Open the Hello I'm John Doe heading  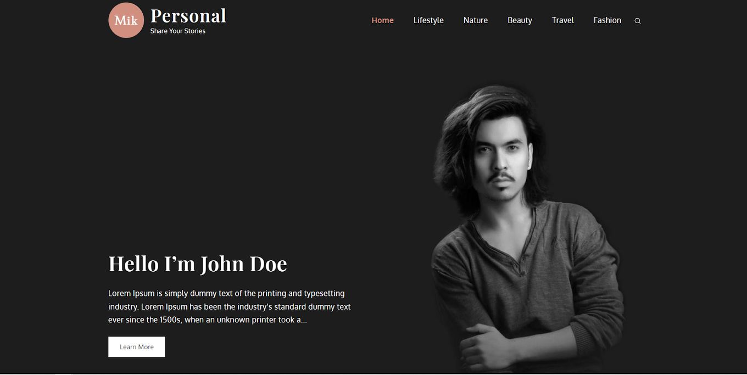(198, 264)
